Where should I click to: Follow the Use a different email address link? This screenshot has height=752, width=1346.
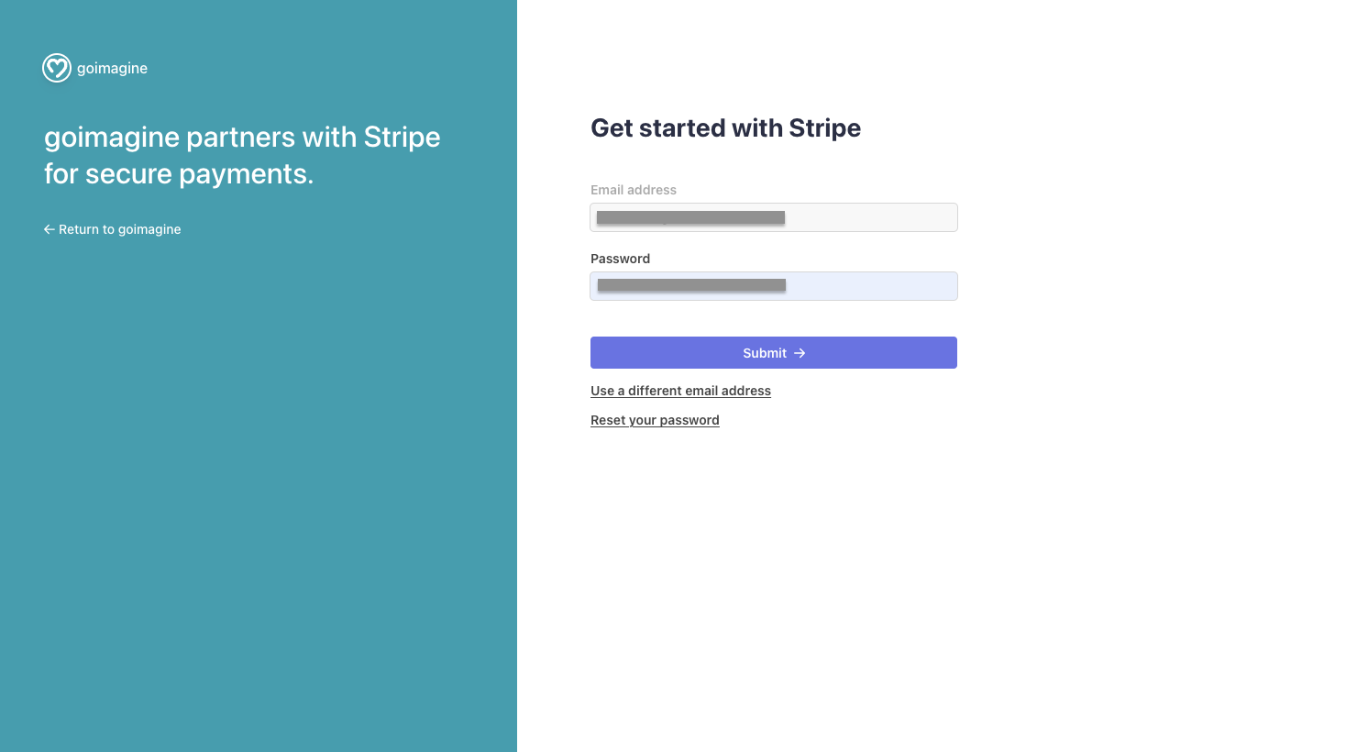680,391
